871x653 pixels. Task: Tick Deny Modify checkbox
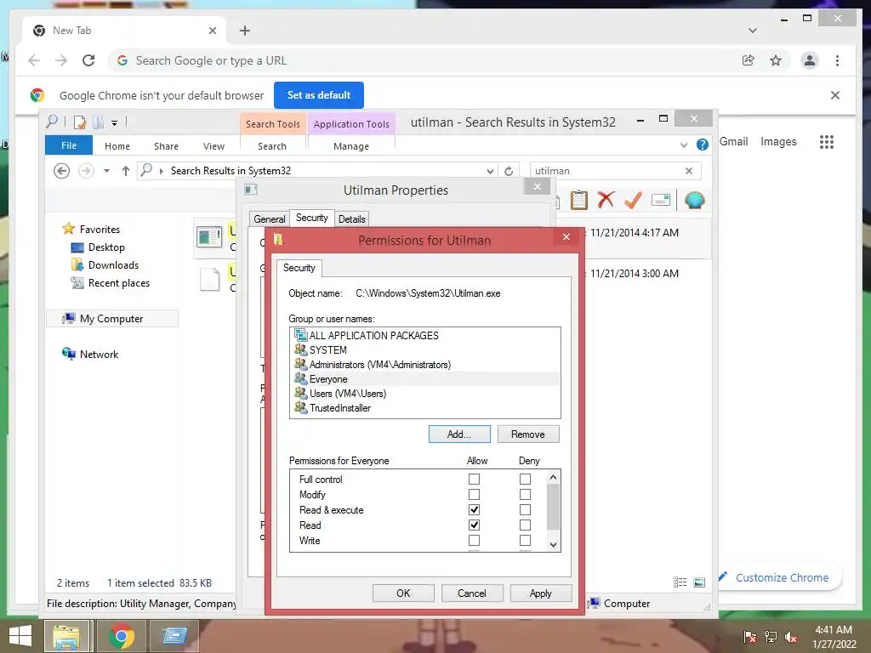(x=525, y=494)
